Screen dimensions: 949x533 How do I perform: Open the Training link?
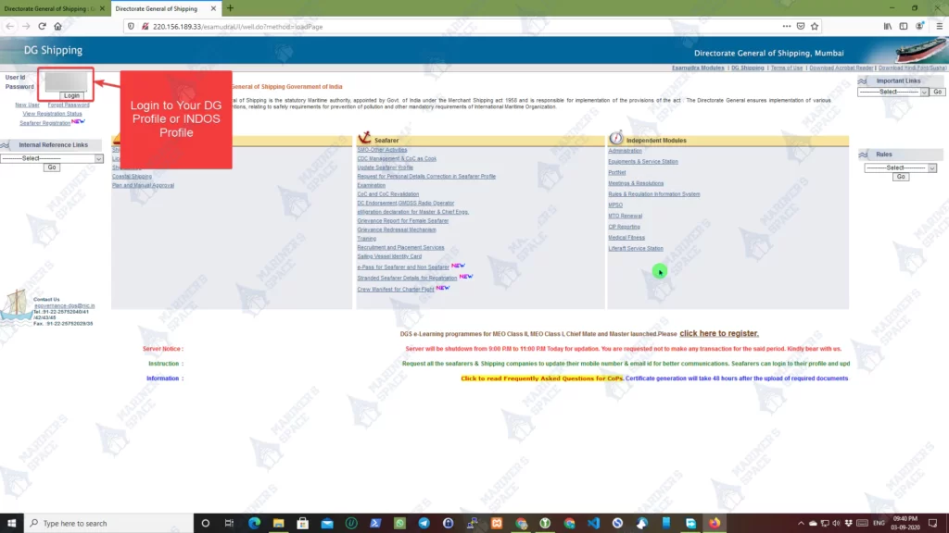tap(366, 239)
